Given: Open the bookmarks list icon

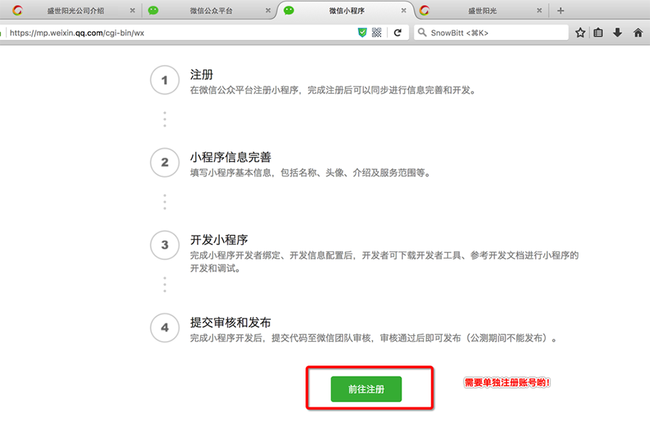Looking at the screenshot, I should tap(598, 32).
